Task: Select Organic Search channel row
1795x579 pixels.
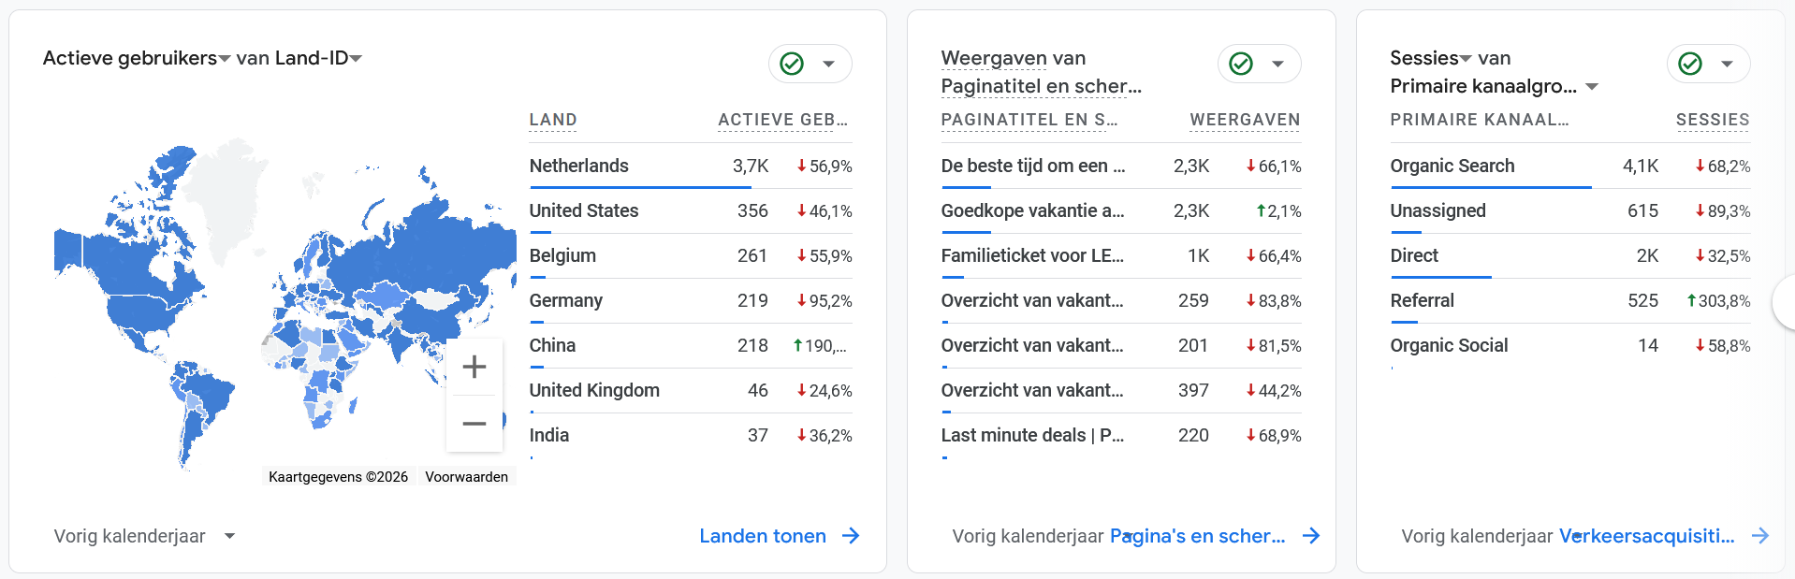Action: [1452, 166]
